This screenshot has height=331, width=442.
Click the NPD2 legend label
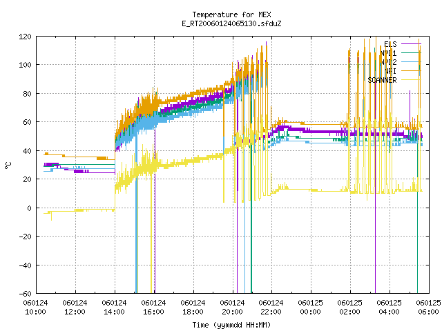tap(388, 62)
